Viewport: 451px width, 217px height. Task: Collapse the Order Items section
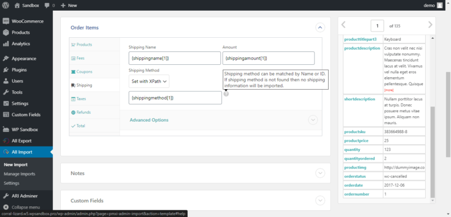pyautogui.click(x=320, y=28)
